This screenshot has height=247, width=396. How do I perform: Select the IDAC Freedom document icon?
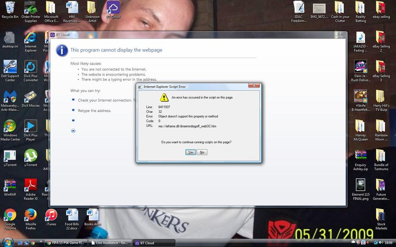point(299,12)
